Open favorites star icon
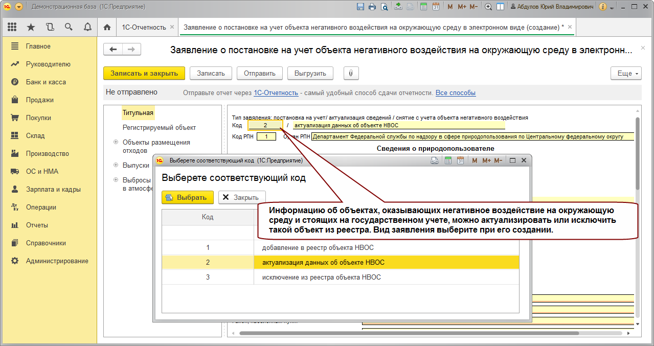This screenshot has width=654, height=346. (31, 27)
